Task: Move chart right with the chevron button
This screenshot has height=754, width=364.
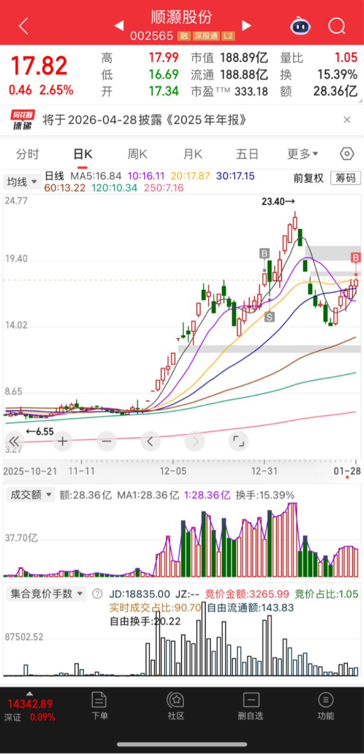Action: (195, 441)
